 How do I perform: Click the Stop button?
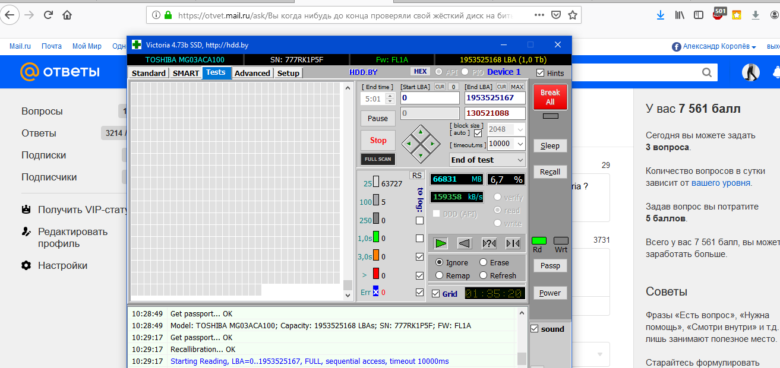point(378,141)
